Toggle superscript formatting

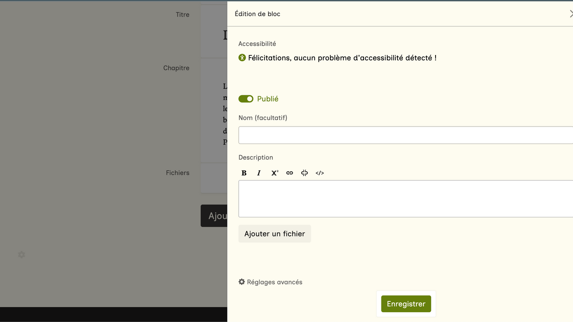click(274, 173)
